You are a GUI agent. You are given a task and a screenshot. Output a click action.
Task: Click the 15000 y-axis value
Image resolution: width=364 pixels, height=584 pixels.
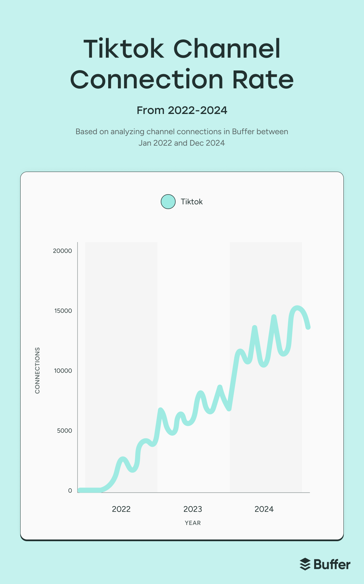click(63, 311)
